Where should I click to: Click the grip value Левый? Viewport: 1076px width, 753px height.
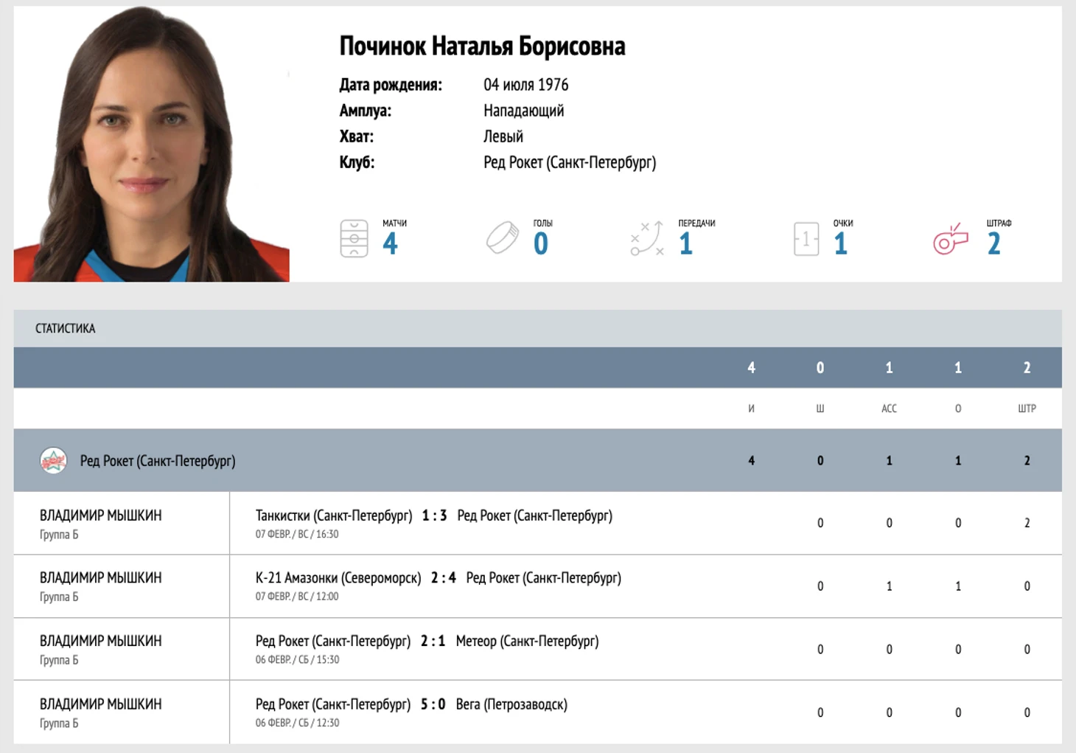pos(503,136)
